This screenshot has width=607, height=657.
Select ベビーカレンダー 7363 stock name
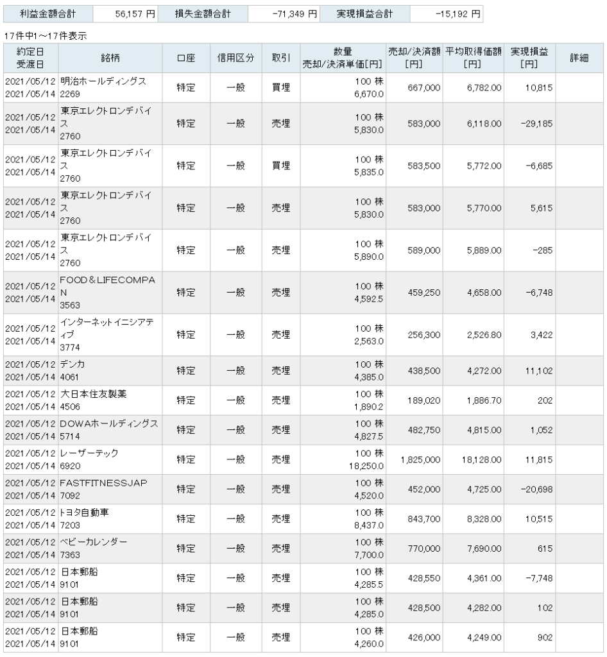pos(94,549)
